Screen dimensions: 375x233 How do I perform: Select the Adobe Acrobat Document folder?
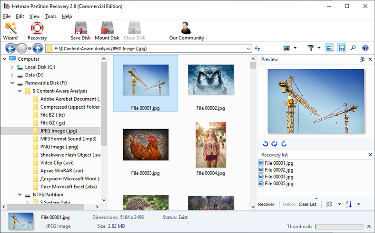(x=67, y=99)
